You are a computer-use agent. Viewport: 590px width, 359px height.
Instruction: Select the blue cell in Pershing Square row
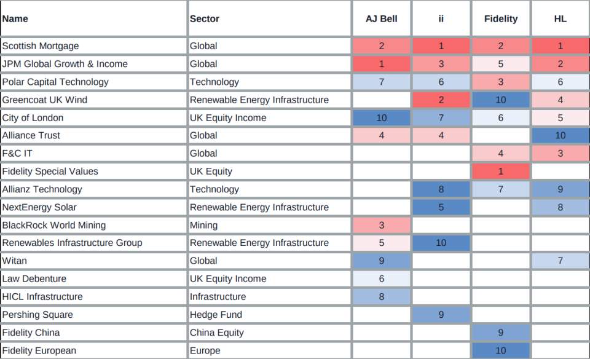tap(441, 315)
